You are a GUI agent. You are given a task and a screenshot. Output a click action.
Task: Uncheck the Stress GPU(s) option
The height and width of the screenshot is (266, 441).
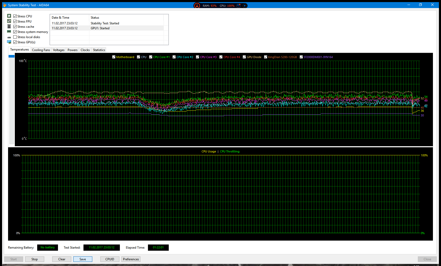(15, 42)
